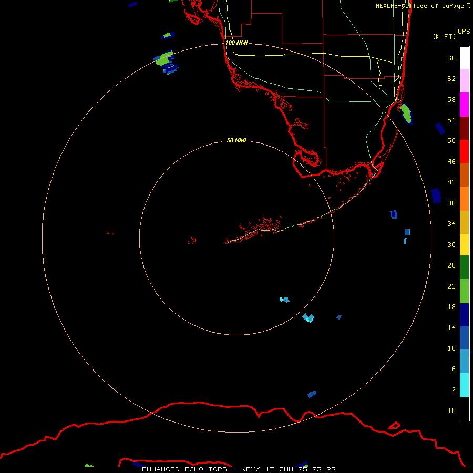Click the black TH threshold swatch

coord(464,409)
